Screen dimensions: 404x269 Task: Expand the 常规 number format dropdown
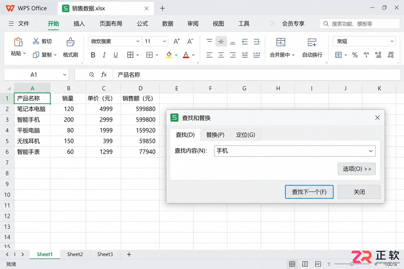pos(392,41)
